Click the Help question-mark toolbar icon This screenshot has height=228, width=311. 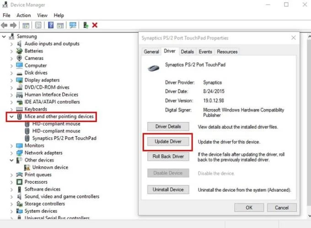(x=51, y=25)
